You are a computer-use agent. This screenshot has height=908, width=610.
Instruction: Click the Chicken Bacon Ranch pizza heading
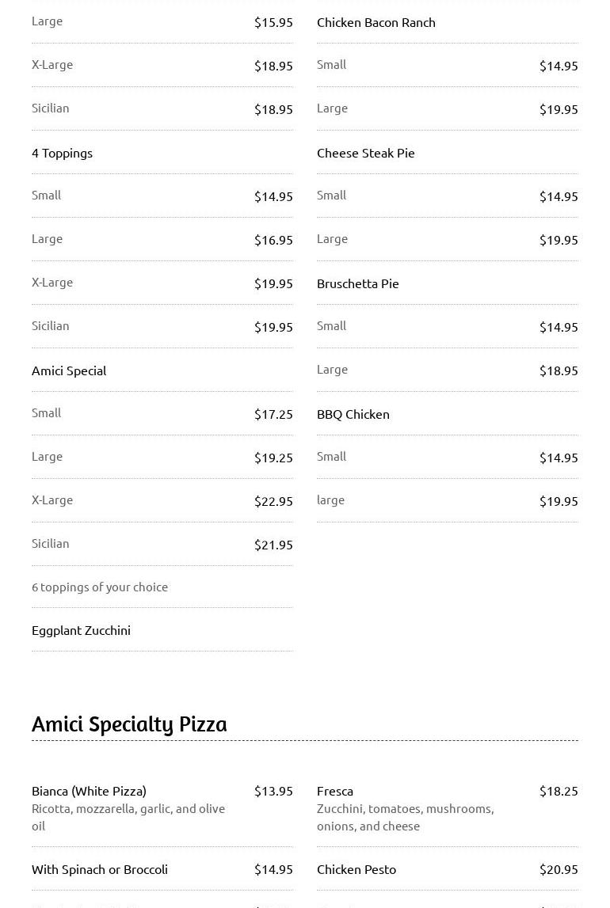[x=376, y=22]
